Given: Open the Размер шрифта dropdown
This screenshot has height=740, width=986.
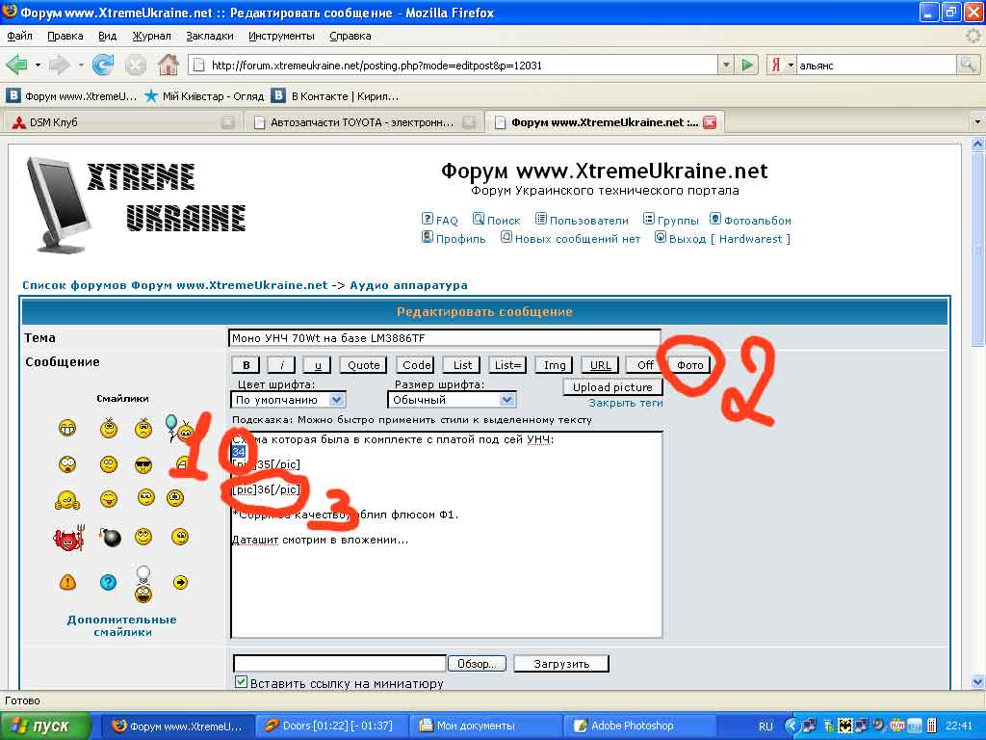Looking at the screenshot, I should (x=453, y=400).
